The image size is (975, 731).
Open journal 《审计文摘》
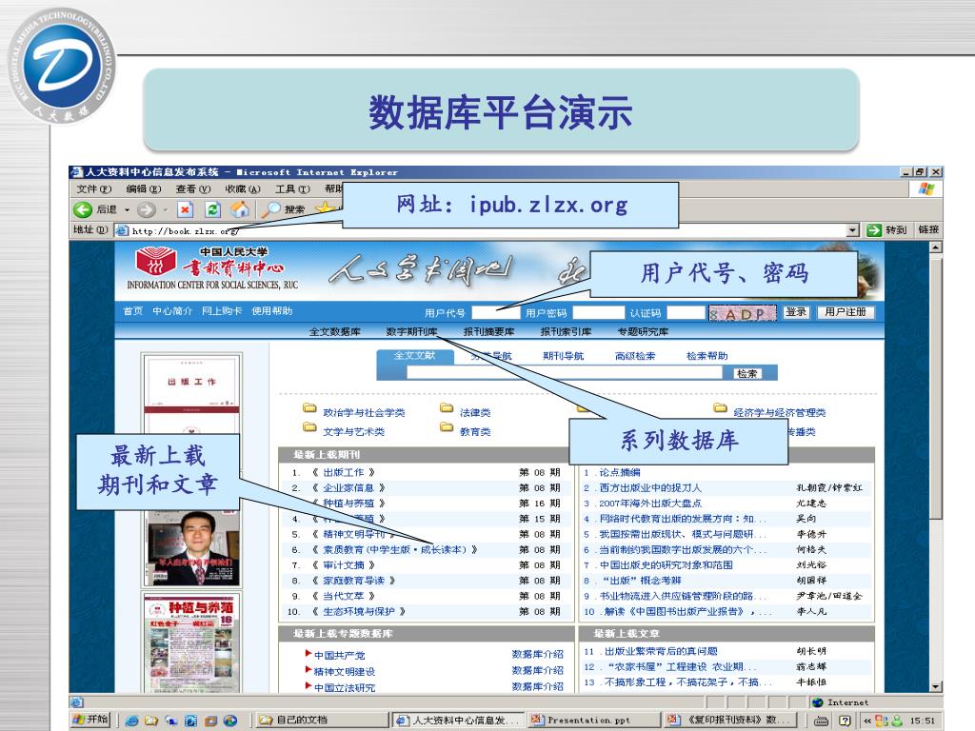pyautogui.click(x=343, y=565)
